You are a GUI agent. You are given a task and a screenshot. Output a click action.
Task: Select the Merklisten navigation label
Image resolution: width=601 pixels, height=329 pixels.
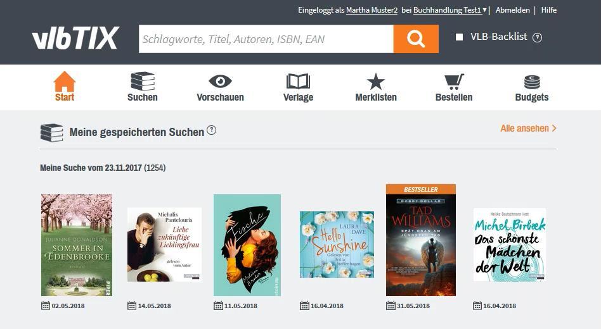[376, 97]
